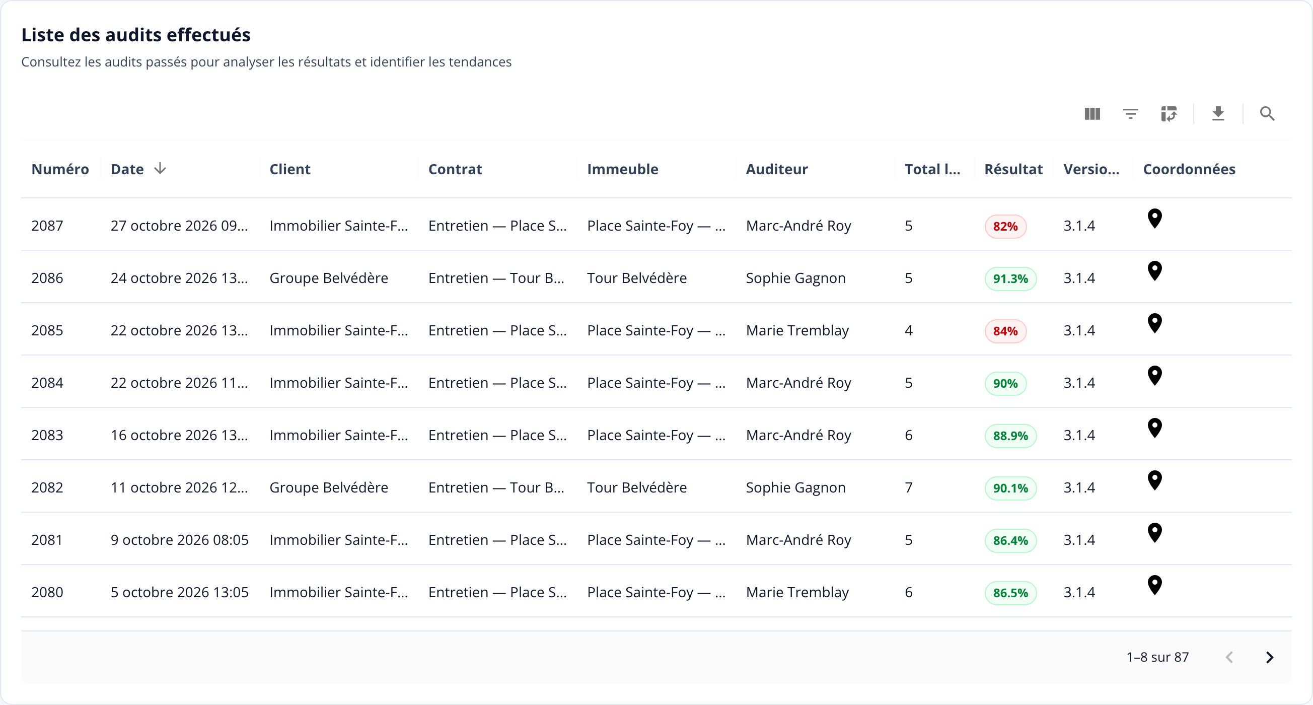Click the map pin for audit 2085
Image resolution: width=1313 pixels, height=705 pixels.
click(1154, 324)
